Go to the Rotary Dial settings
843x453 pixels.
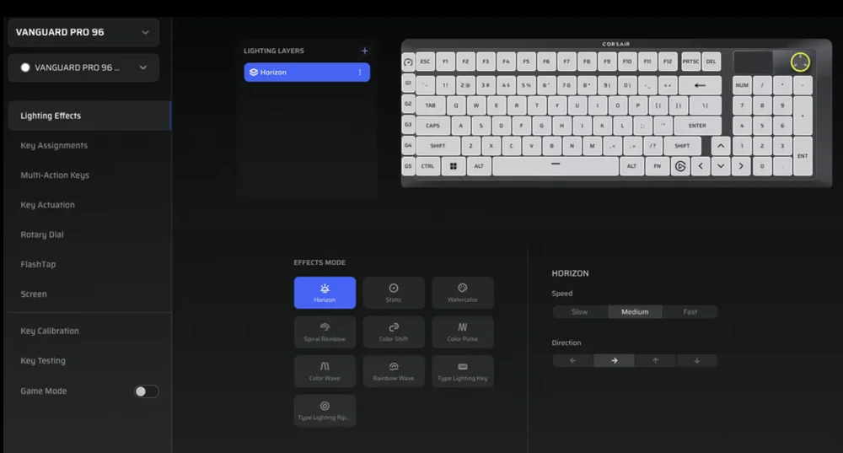coord(42,235)
